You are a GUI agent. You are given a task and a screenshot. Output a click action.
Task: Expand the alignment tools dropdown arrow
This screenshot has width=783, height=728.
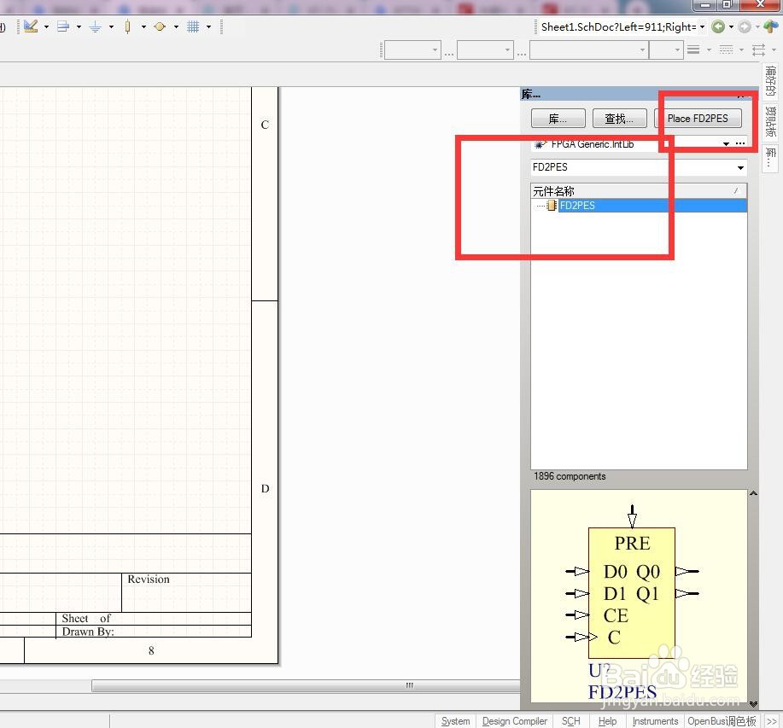pos(79,27)
